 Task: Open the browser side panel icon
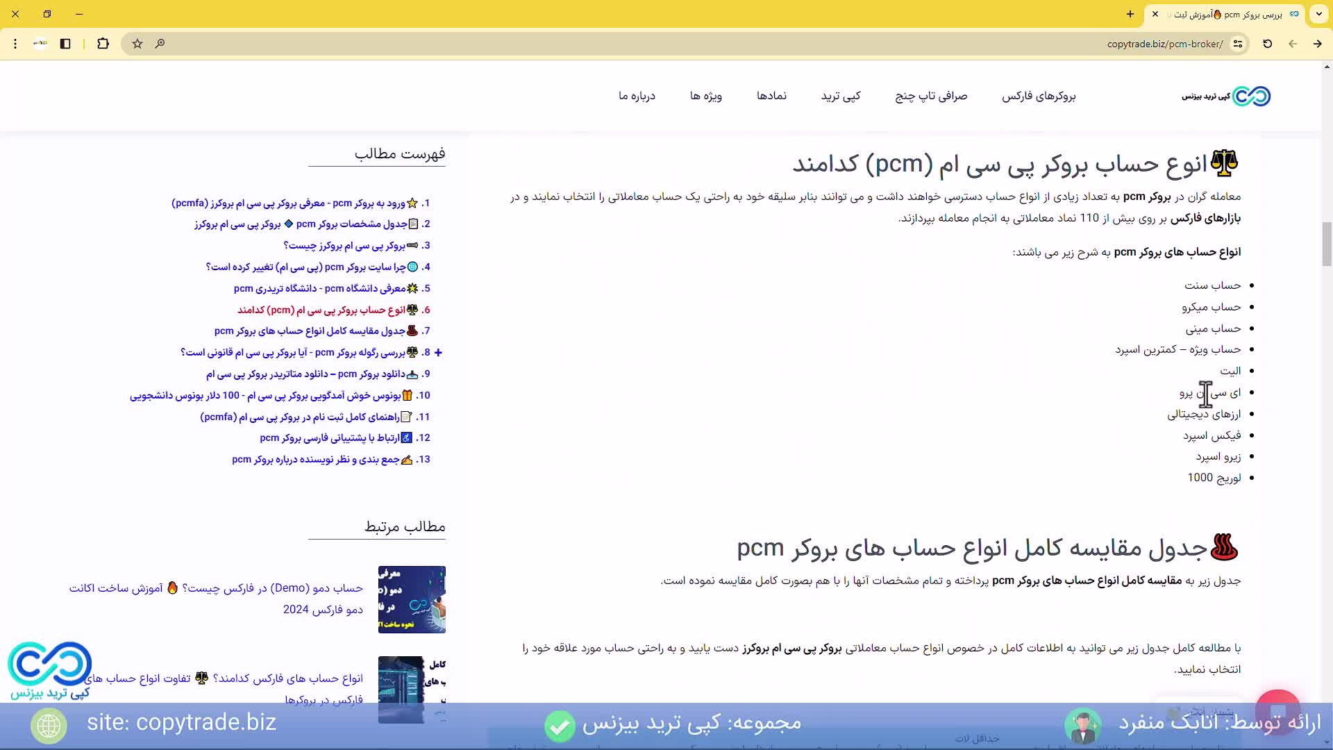click(65, 44)
